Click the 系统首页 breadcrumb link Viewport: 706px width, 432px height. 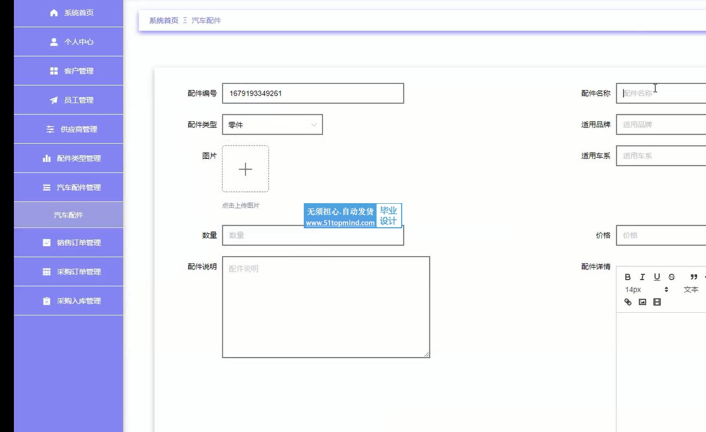pos(163,20)
